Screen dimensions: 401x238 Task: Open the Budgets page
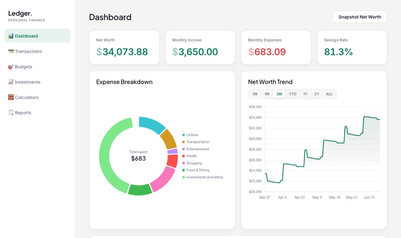tap(37, 66)
